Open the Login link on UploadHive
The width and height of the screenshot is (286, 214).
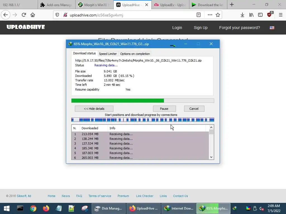177,28
